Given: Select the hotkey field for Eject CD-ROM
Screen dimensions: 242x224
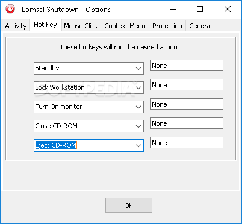Looking at the screenshot, I should pyautogui.click(x=187, y=143).
